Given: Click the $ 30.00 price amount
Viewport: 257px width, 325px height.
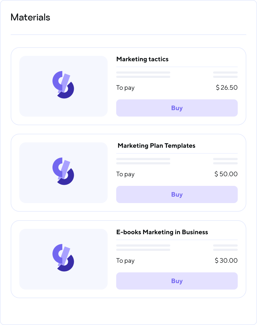Looking at the screenshot, I should [x=226, y=261].
